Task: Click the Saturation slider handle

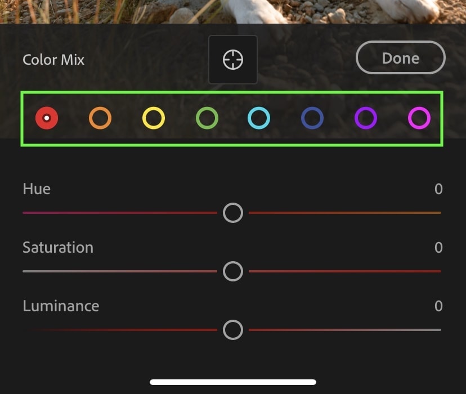Action: (x=232, y=271)
